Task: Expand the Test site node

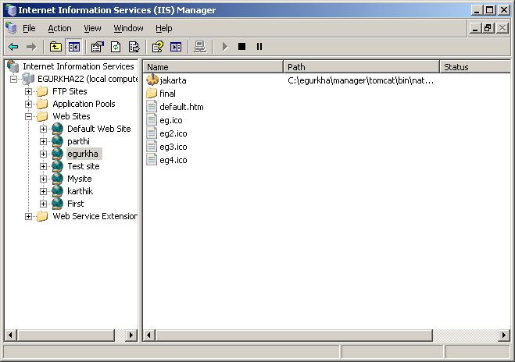Action: click(x=43, y=166)
